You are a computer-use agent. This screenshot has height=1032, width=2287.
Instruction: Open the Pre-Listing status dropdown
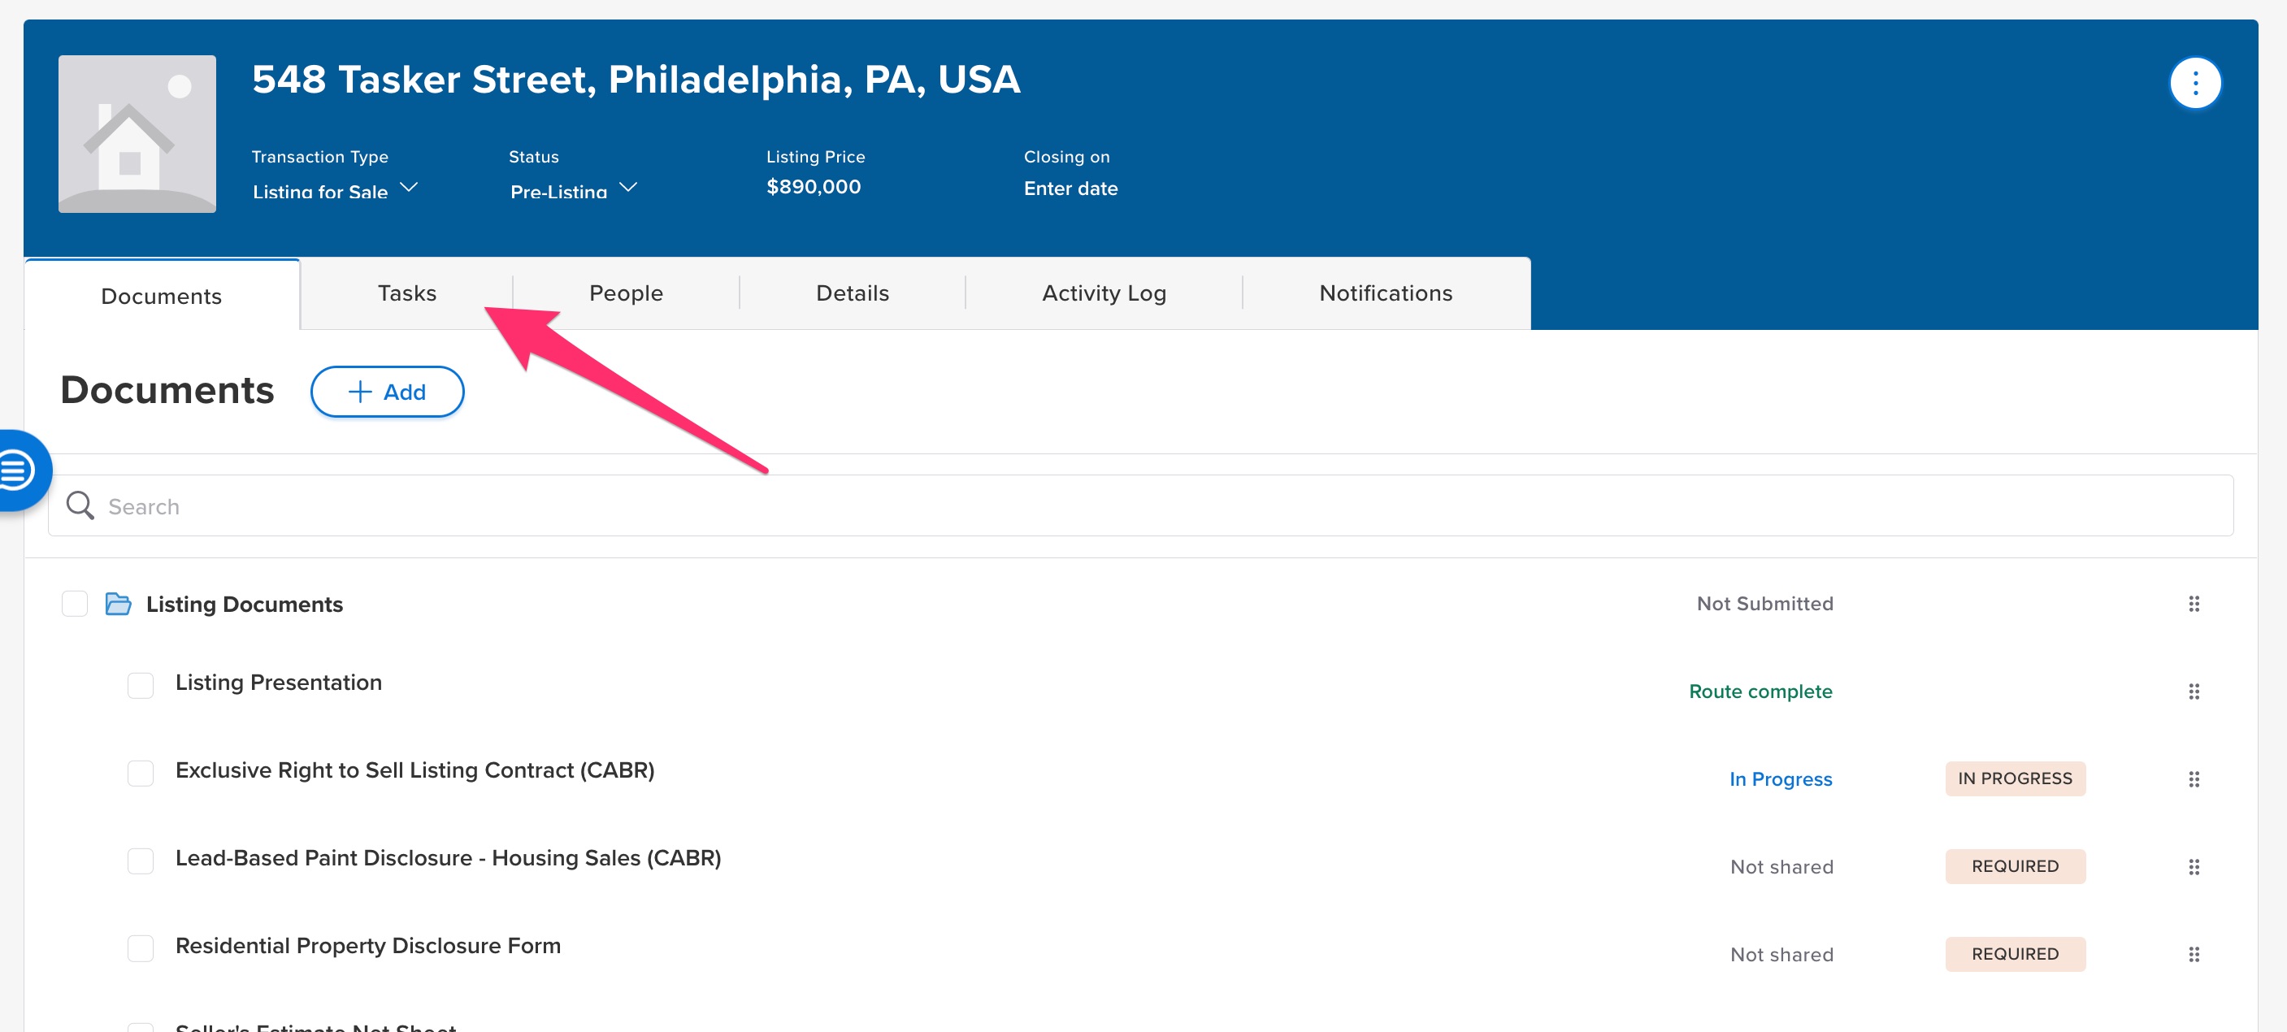(x=573, y=190)
